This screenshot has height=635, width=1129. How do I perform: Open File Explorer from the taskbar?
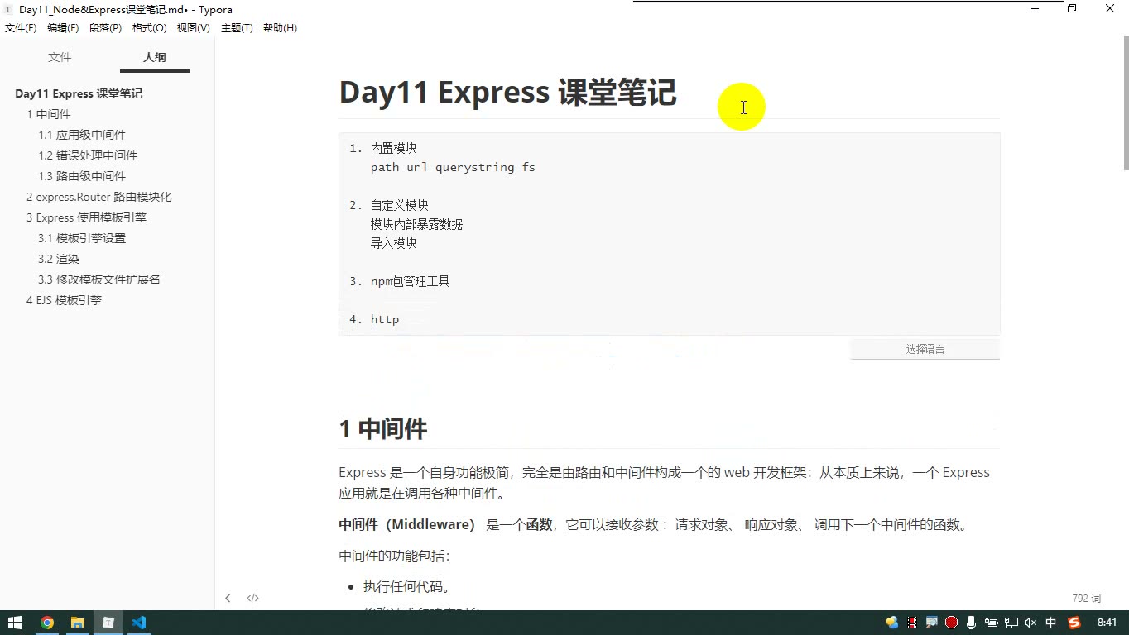pyautogui.click(x=78, y=623)
